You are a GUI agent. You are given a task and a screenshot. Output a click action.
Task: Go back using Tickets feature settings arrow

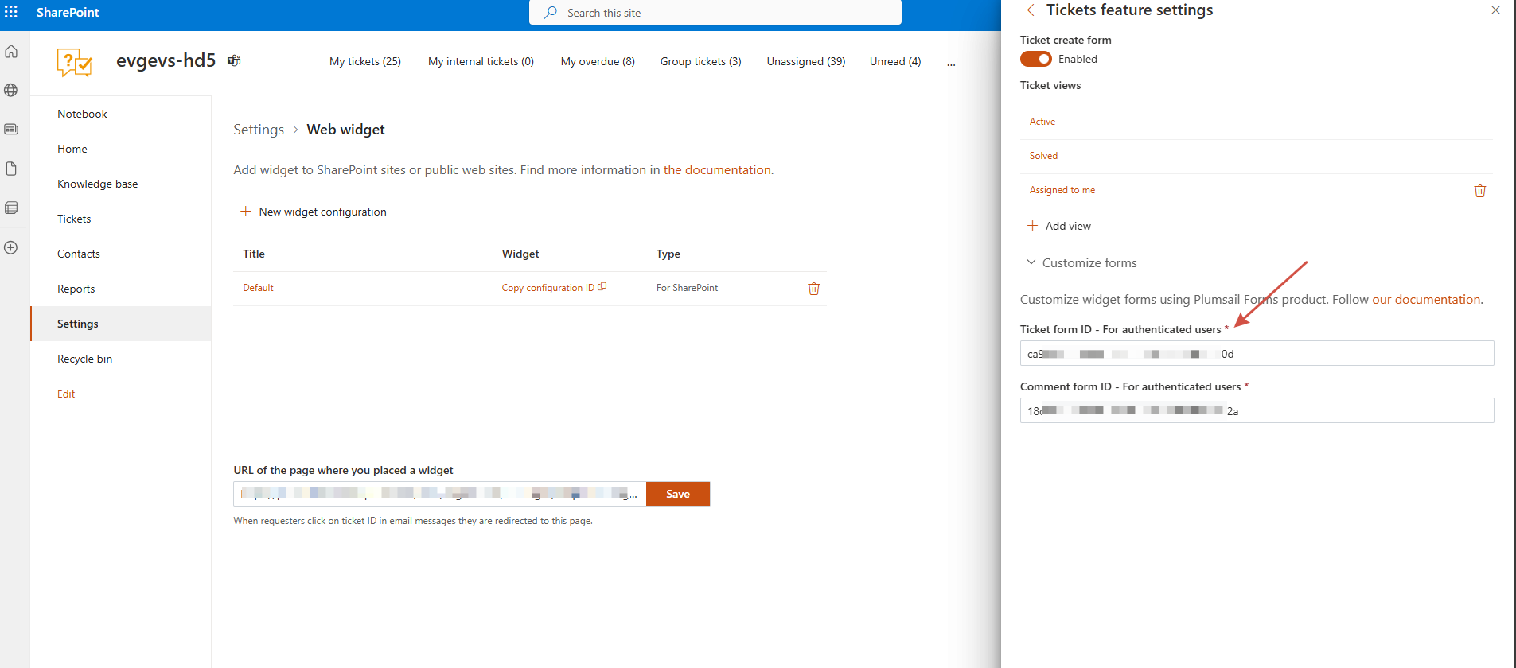pos(1033,10)
